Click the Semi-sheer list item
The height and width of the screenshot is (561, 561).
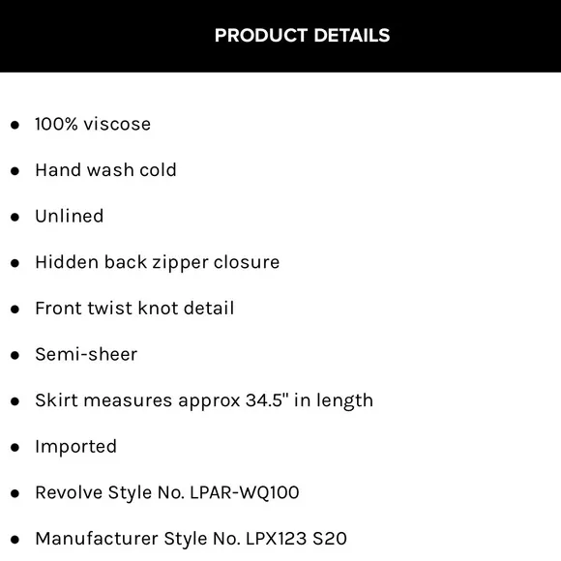[x=86, y=354]
